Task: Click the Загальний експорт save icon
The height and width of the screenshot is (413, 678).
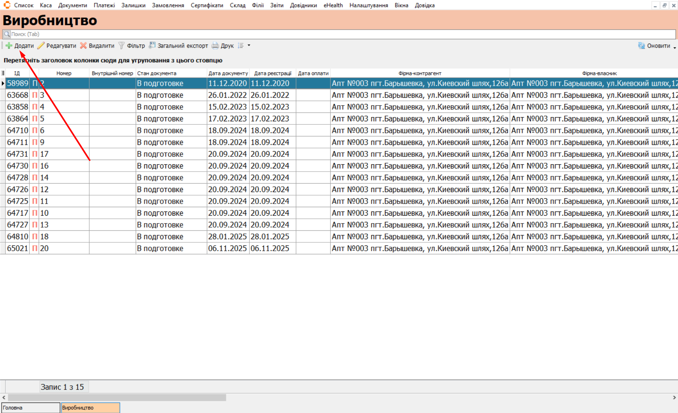Action: (152, 46)
